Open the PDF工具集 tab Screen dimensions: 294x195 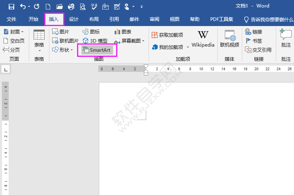[x=222, y=19]
